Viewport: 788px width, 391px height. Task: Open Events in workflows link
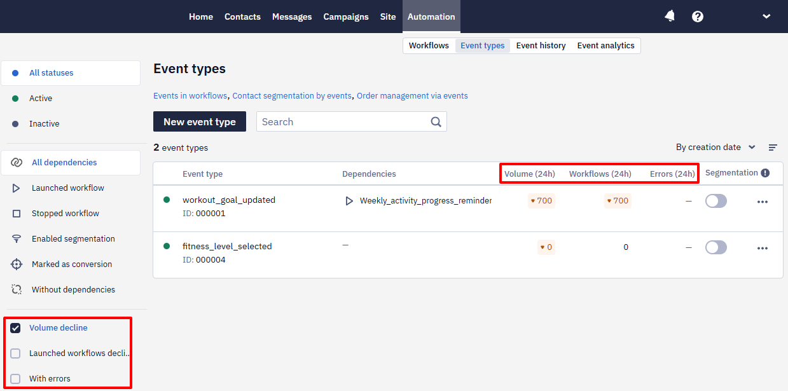[190, 96]
